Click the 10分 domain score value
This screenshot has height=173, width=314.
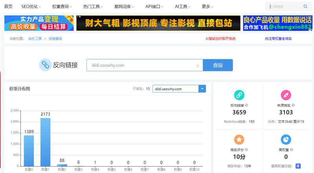click(239, 157)
